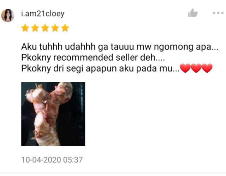Select the first yellow rating star
226x176 pixels.
(25, 28)
